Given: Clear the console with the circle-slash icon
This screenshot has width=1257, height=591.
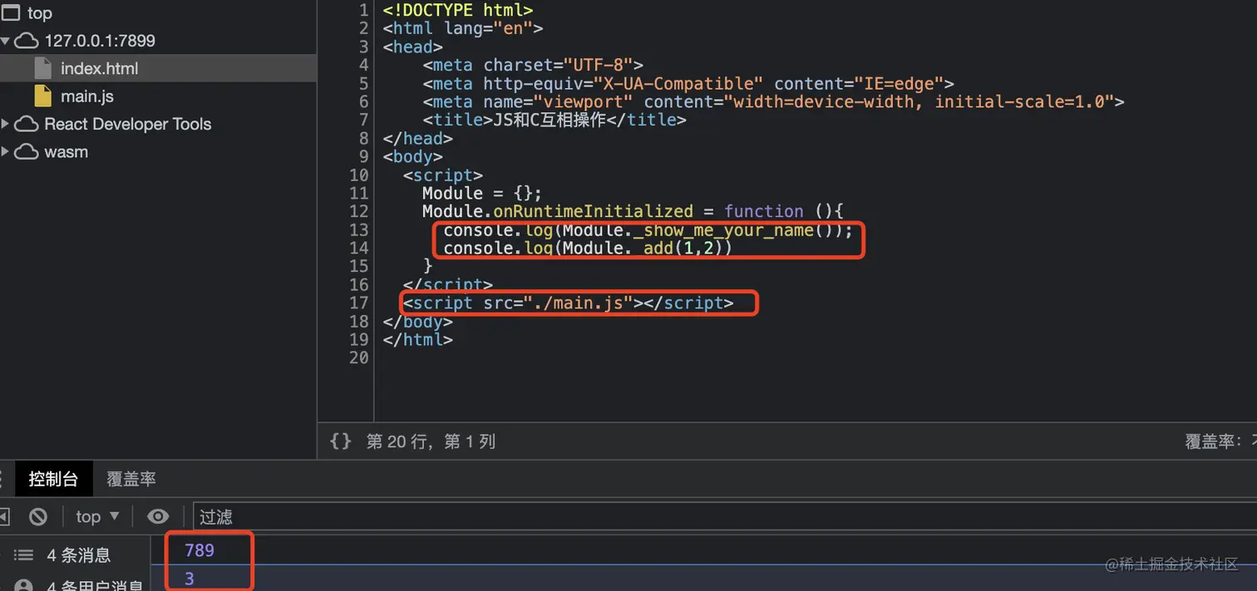Looking at the screenshot, I should coord(38,516).
